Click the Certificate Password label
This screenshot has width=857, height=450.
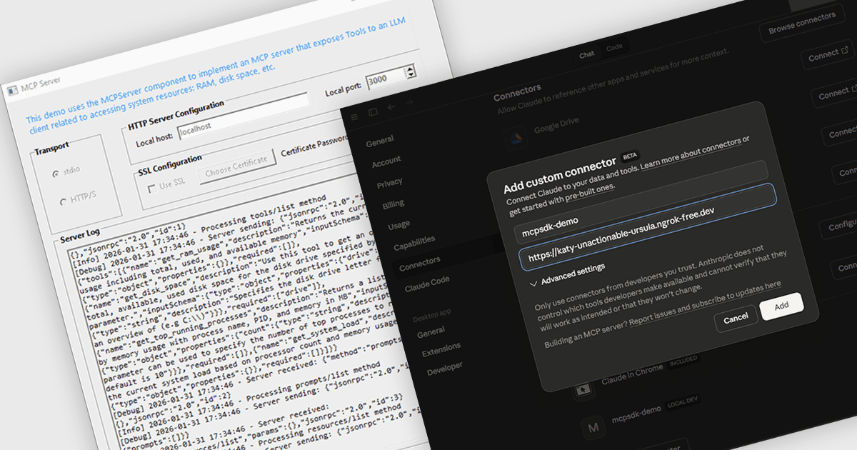point(315,144)
